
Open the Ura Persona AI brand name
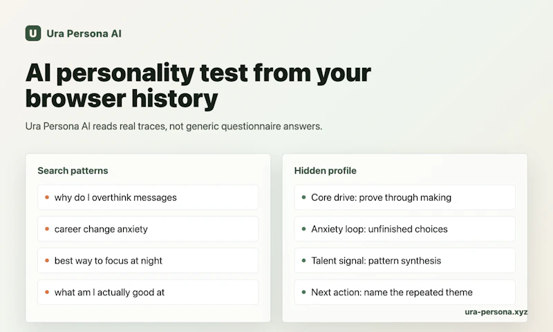point(84,33)
